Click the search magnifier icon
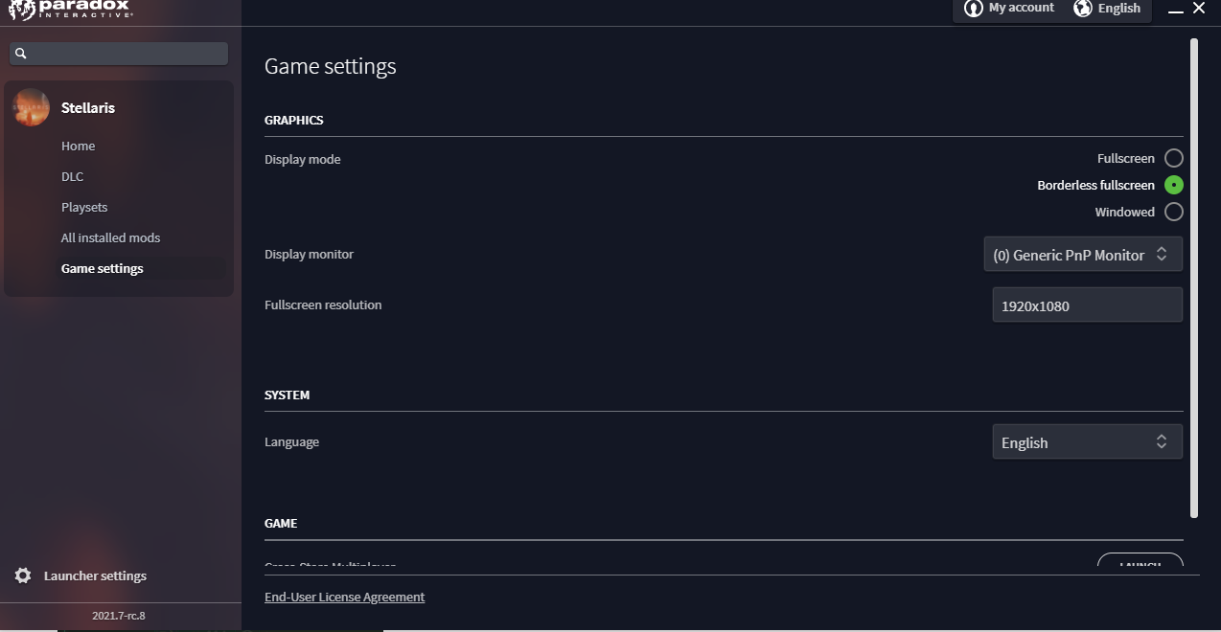Viewport: 1221px width, 632px height. 21,54
